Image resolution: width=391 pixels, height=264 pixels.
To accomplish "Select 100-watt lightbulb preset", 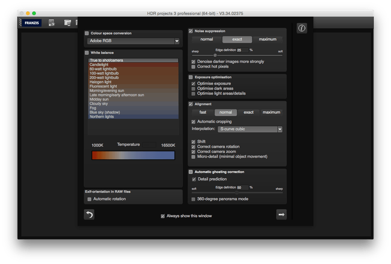I will (x=133, y=74).
